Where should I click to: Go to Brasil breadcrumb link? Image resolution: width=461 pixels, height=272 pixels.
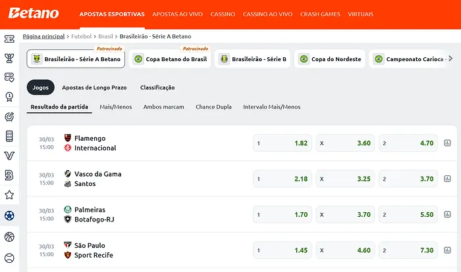pyautogui.click(x=105, y=36)
